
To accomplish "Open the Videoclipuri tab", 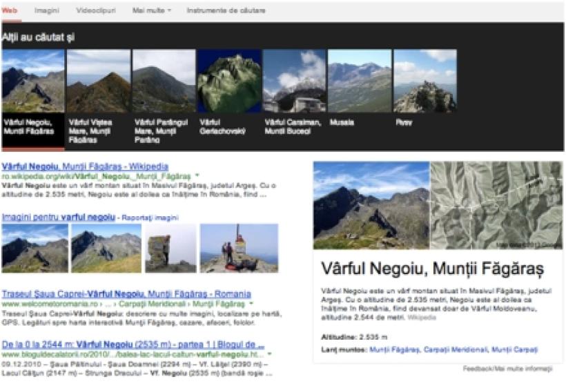I will (x=96, y=11).
